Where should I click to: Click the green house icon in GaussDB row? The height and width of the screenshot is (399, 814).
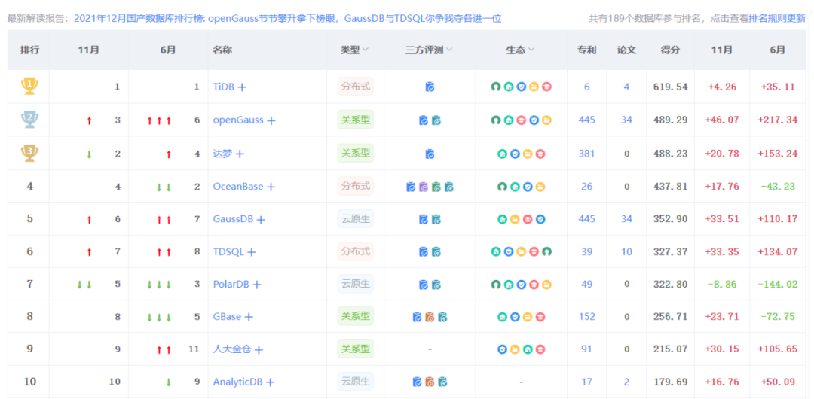pos(502,220)
